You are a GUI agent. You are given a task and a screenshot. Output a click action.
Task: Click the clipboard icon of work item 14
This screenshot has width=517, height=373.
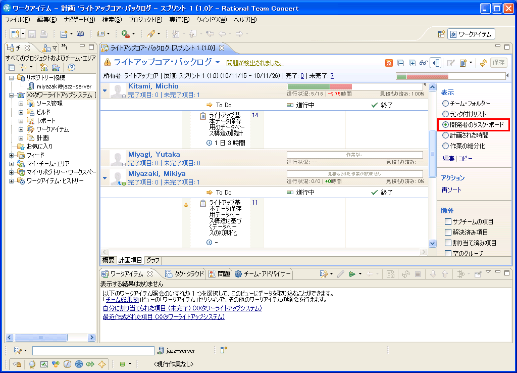point(203,116)
